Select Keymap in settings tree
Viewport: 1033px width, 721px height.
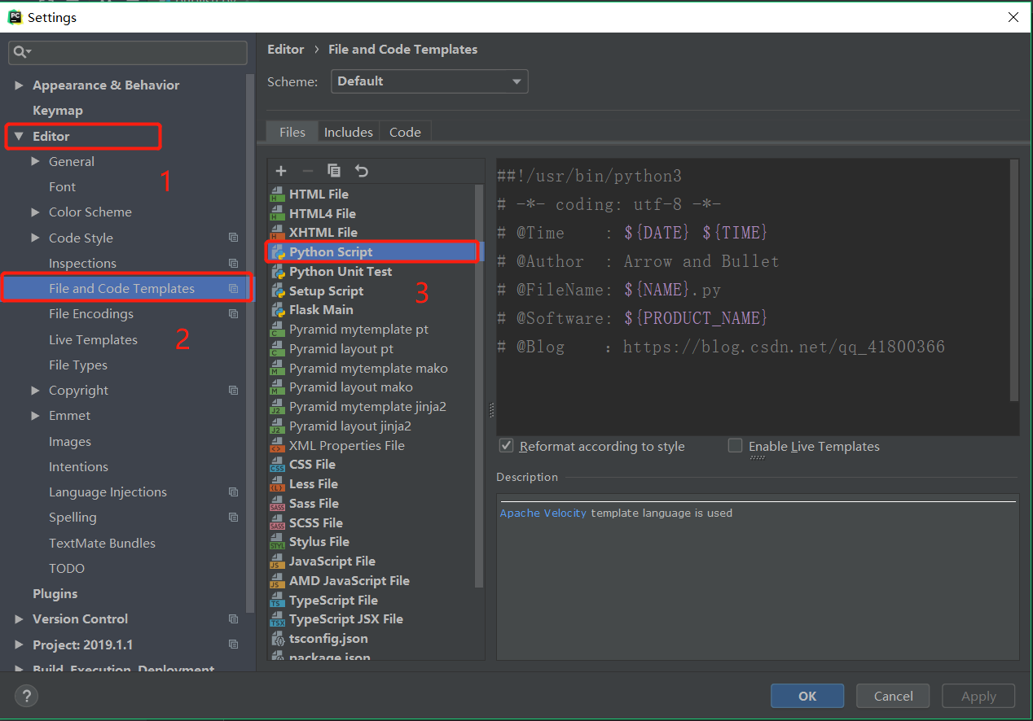(57, 111)
